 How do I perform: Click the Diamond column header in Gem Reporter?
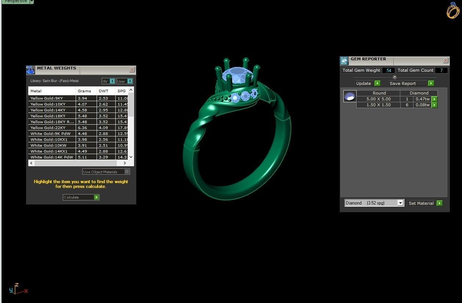tap(419, 93)
